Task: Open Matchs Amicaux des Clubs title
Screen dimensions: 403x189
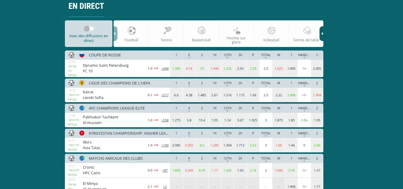Action: pos(116,158)
